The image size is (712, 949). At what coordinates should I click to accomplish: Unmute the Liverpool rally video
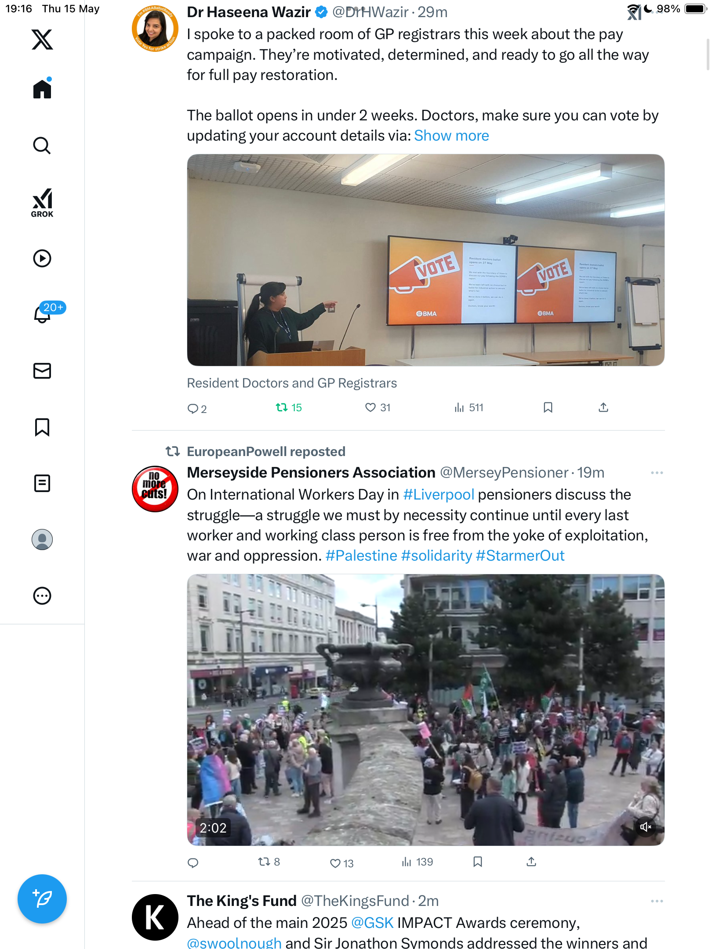point(645,827)
